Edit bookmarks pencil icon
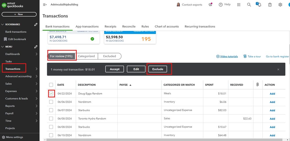Image resolution: width=290 pixels, height=141 pixels. coord(36,24)
